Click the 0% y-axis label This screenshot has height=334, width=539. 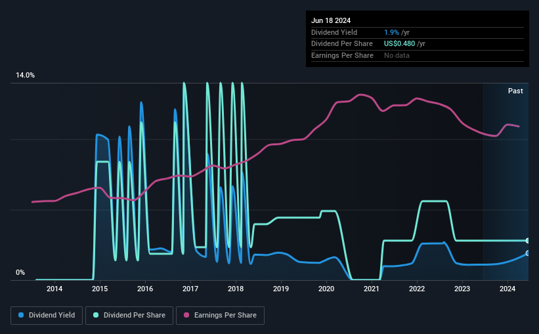(x=20, y=272)
